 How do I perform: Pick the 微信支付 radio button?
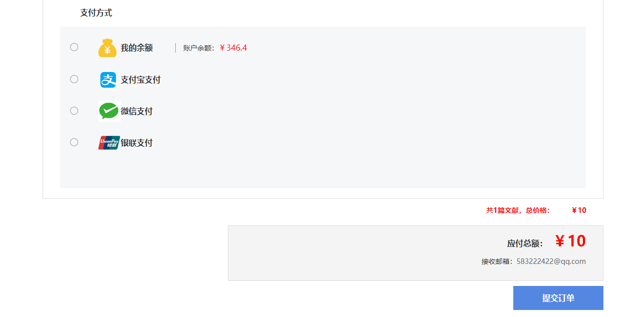point(74,111)
